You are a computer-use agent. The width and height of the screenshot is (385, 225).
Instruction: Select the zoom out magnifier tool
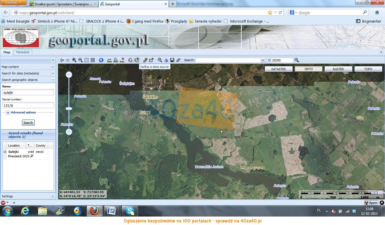pos(80,60)
